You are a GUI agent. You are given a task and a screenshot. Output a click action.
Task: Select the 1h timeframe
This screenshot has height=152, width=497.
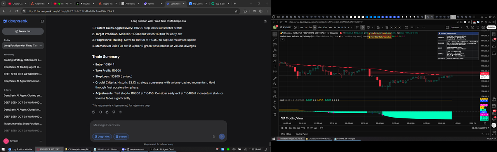coord(335,27)
